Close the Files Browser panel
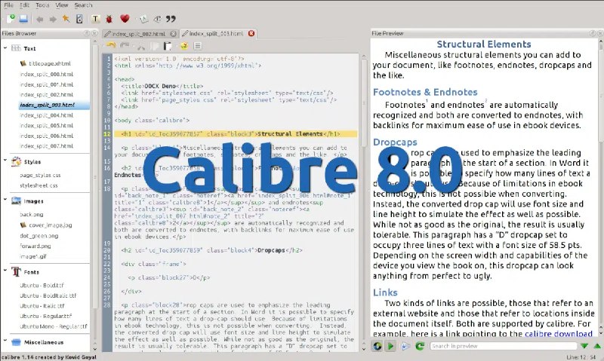Screen dimensions: 604x361 point(94,33)
